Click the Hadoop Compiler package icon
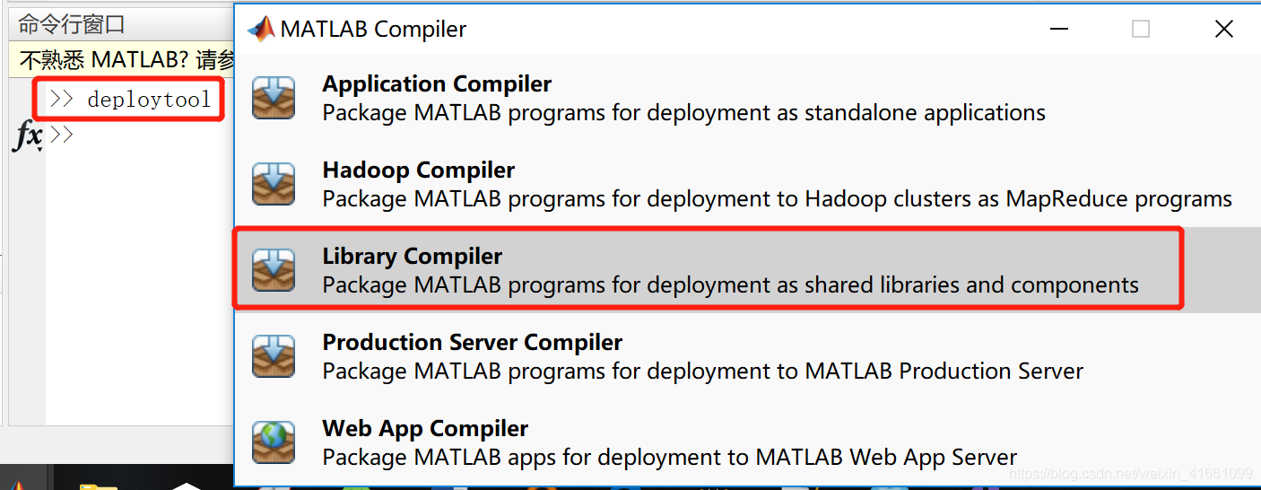Image resolution: width=1261 pixels, height=490 pixels. tap(274, 184)
